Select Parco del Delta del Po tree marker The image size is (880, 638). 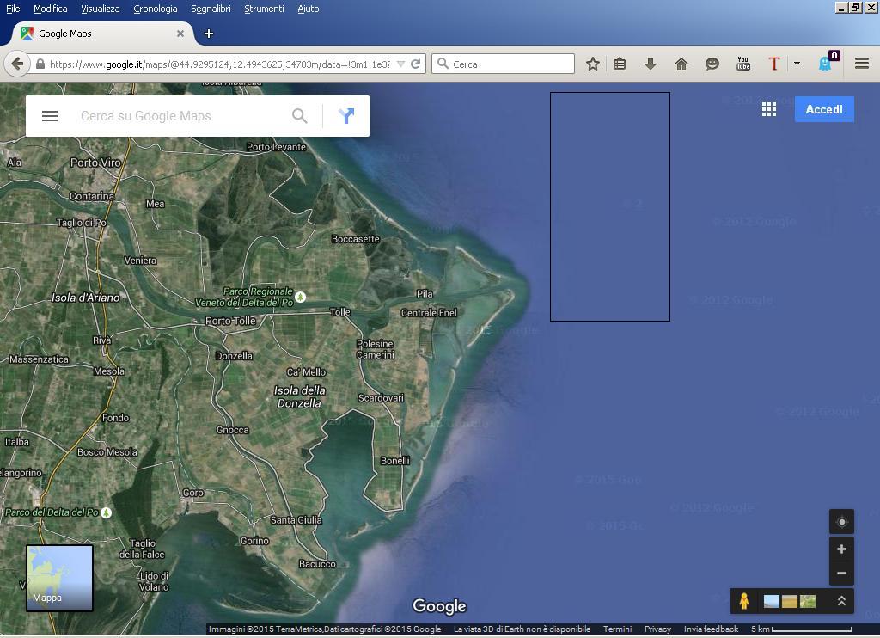click(x=106, y=512)
